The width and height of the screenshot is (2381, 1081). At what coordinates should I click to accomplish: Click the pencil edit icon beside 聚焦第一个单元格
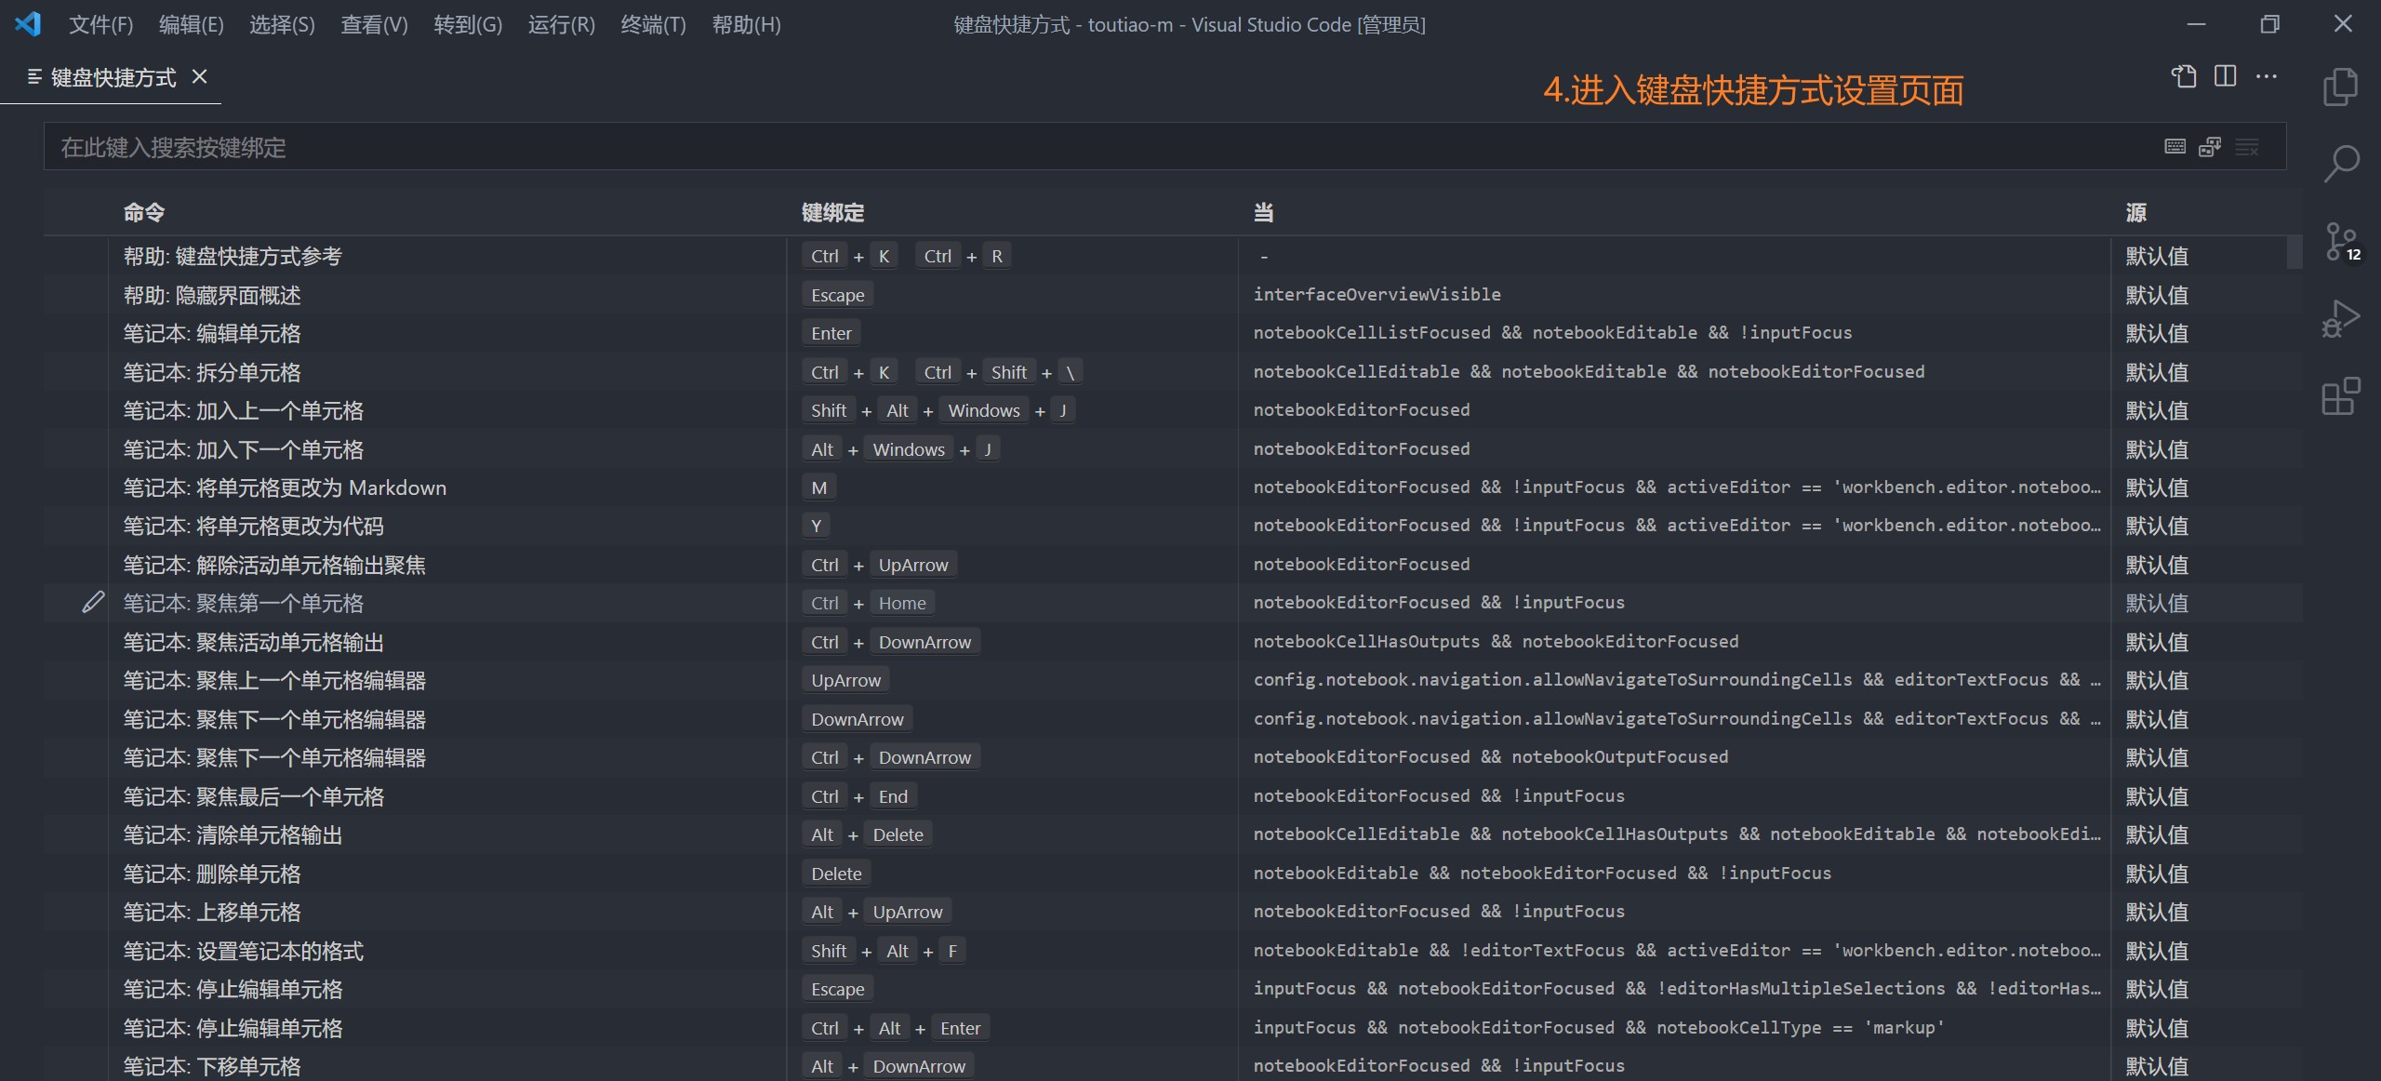[x=93, y=603]
